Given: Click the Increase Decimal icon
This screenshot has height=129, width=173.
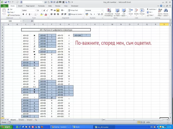Looking at the screenshot, I should click(98, 14).
